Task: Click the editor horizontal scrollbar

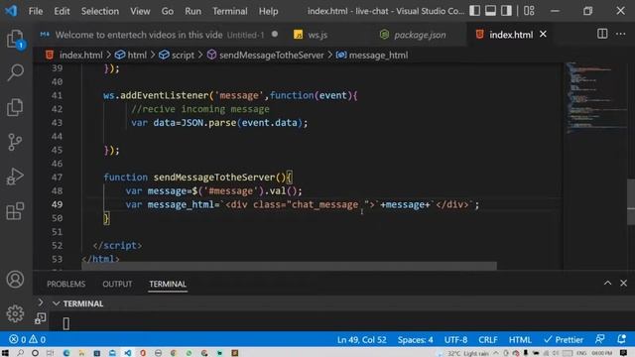Action: click(289, 266)
